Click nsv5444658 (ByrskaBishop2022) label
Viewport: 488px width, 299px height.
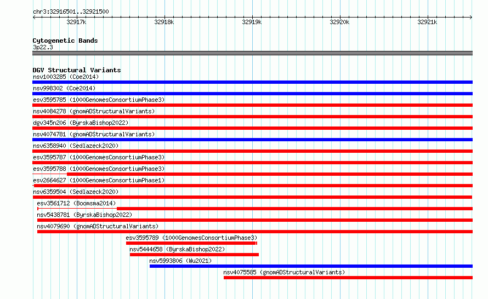pos(177,249)
